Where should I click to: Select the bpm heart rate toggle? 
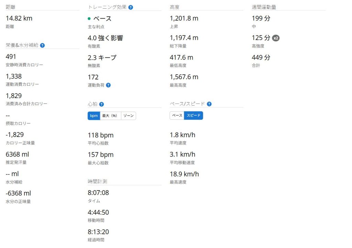[94, 116]
